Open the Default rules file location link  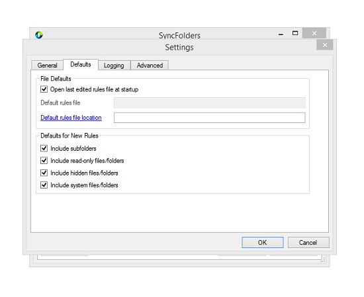coord(71,118)
